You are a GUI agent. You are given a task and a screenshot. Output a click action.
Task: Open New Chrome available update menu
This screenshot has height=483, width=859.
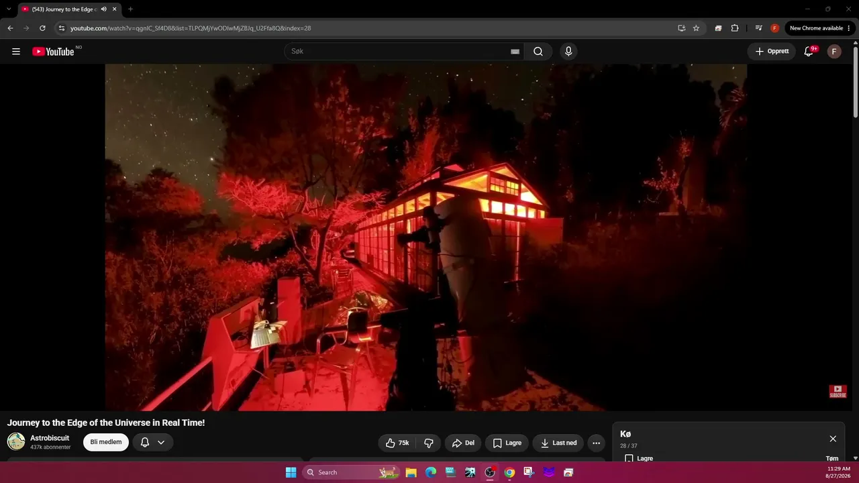point(820,28)
